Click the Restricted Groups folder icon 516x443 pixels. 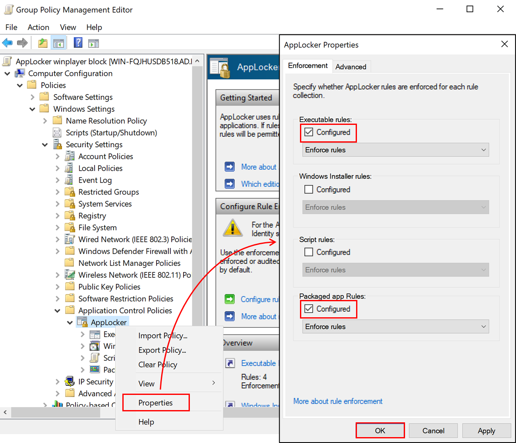(70, 192)
